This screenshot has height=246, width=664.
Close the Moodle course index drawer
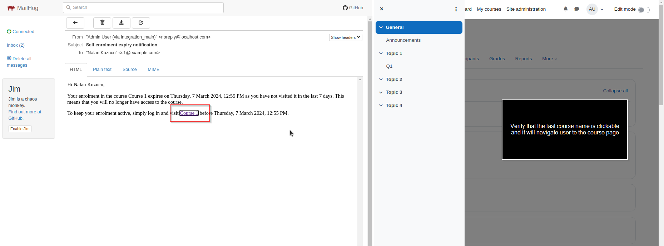[x=382, y=9]
